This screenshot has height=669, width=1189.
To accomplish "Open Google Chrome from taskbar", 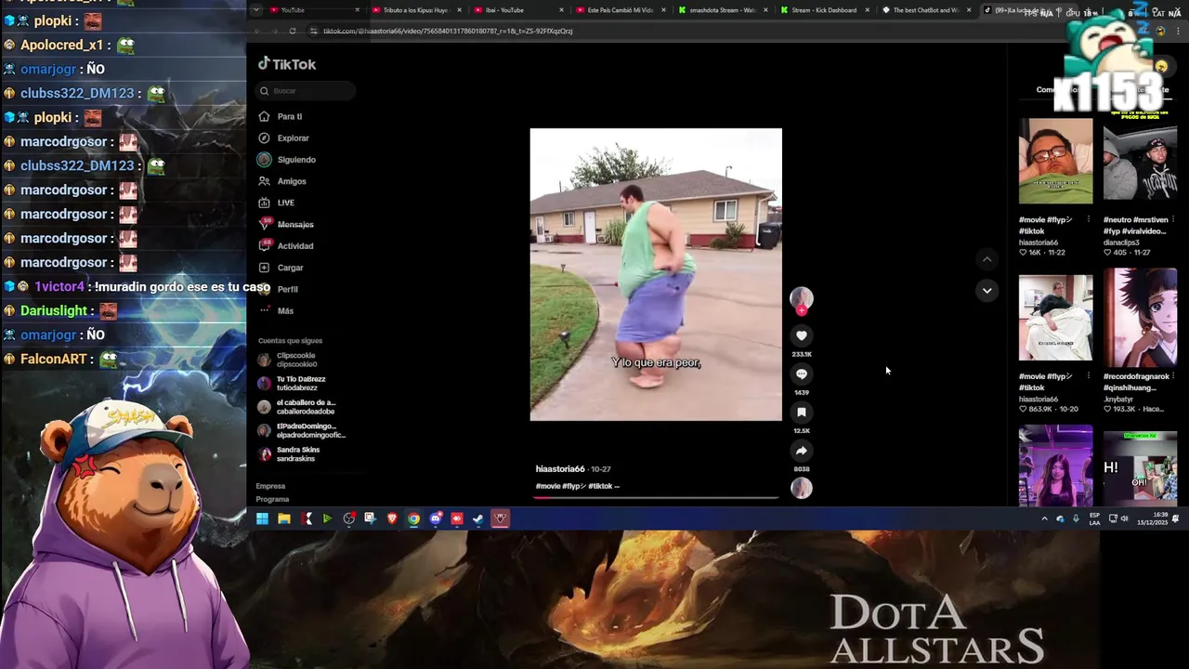I will click(x=413, y=518).
